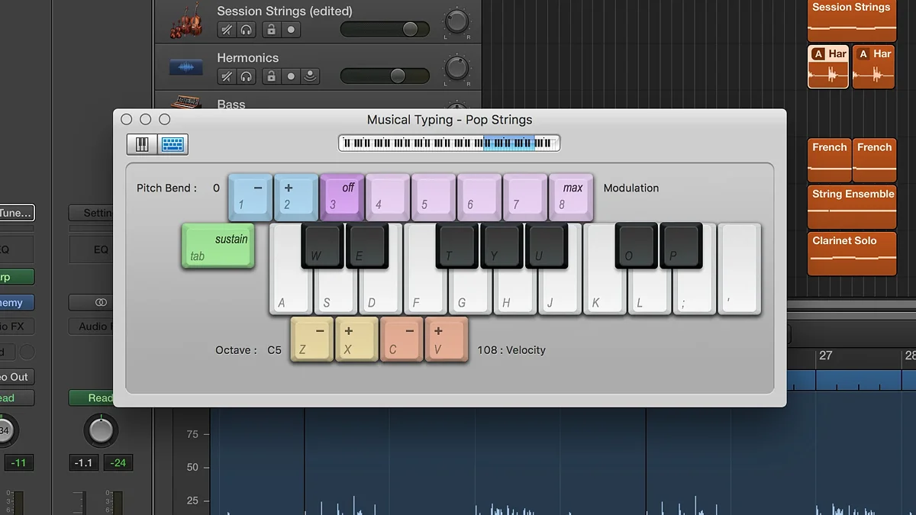Play the black W key note
916x515 pixels.
(x=322, y=246)
